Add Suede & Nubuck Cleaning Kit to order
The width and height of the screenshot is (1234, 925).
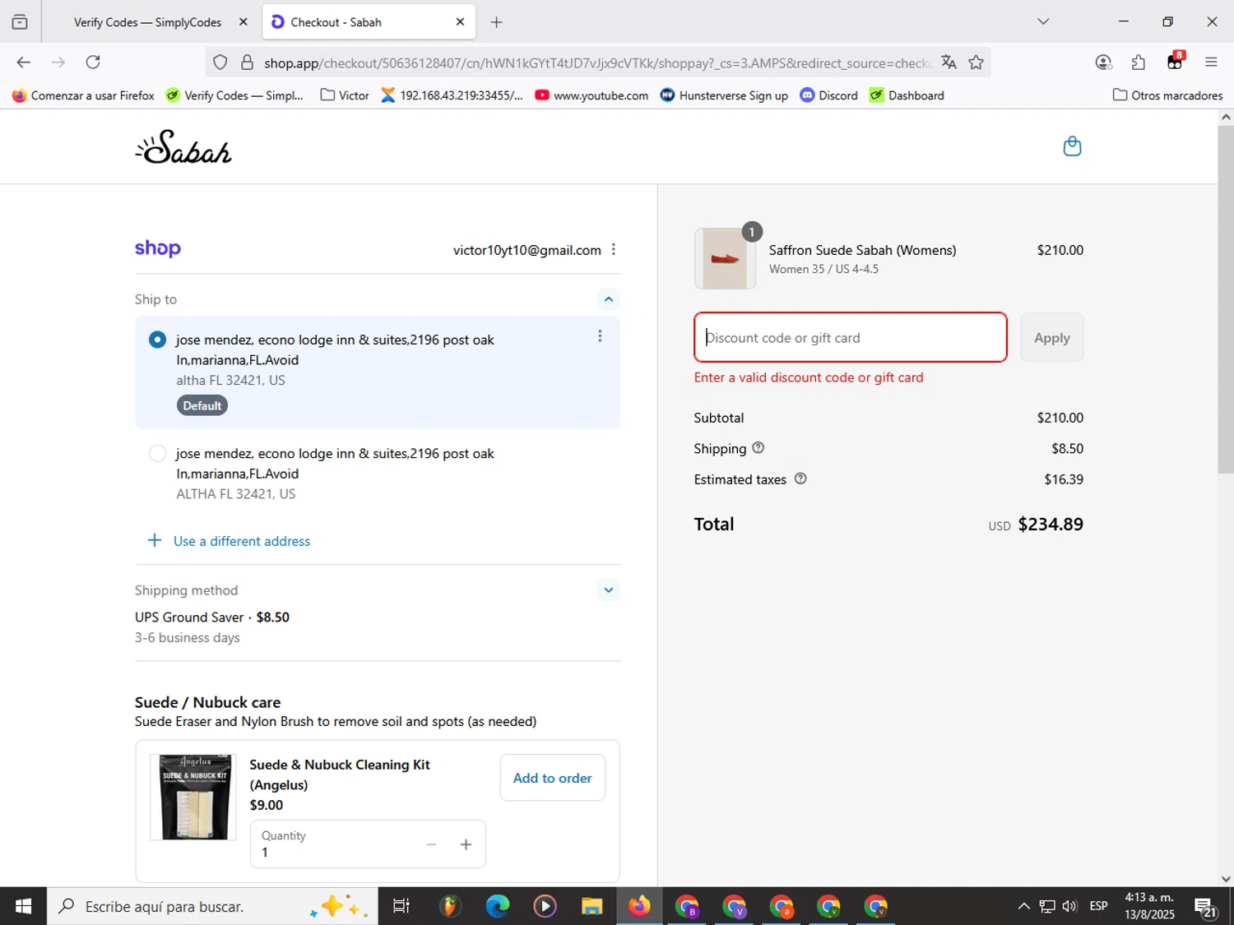(x=553, y=778)
